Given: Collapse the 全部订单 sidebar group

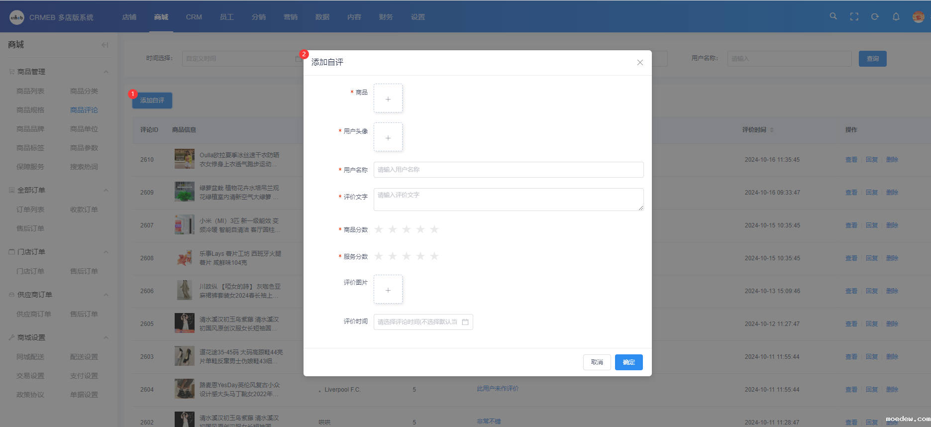Looking at the screenshot, I should point(106,190).
